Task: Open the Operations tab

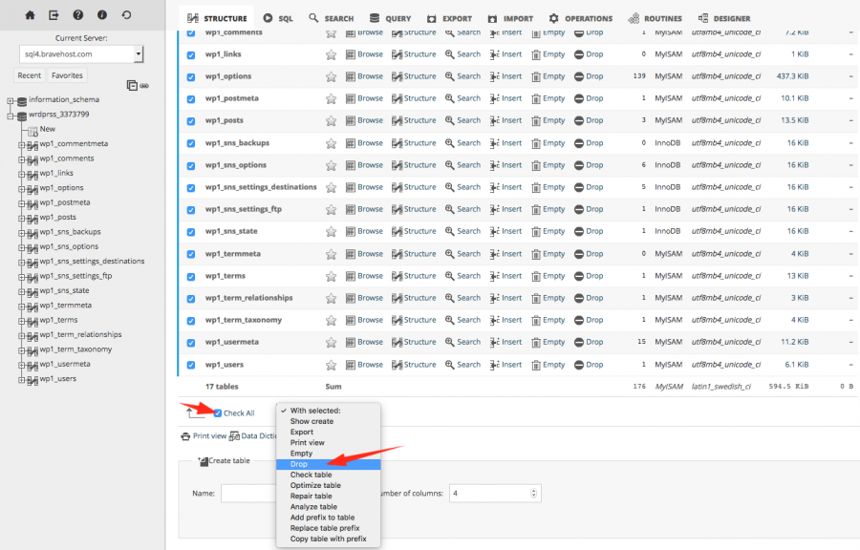Action: tap(580, 18)
